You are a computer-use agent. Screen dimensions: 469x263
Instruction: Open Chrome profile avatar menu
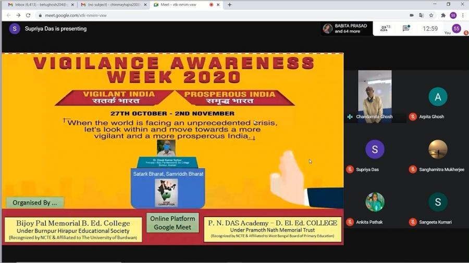click(x=453, y=16)
